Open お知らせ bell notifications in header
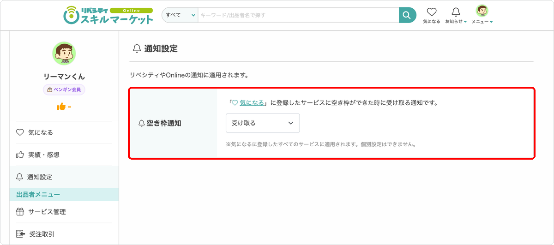 pos(456,16)
